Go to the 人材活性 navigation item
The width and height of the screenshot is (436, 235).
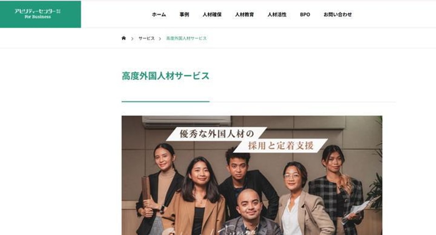point(277,14)
